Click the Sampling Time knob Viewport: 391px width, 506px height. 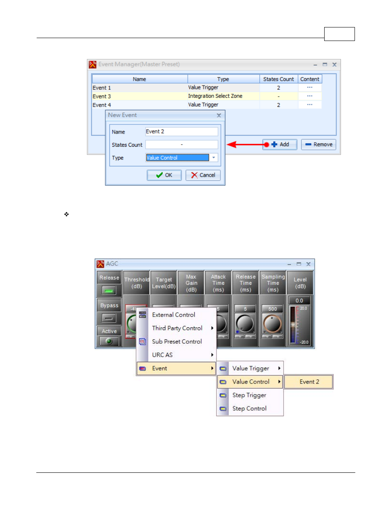(273, 324)
